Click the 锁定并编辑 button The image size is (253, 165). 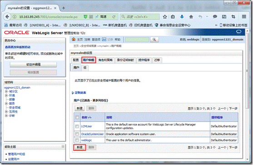click(34, 65)
